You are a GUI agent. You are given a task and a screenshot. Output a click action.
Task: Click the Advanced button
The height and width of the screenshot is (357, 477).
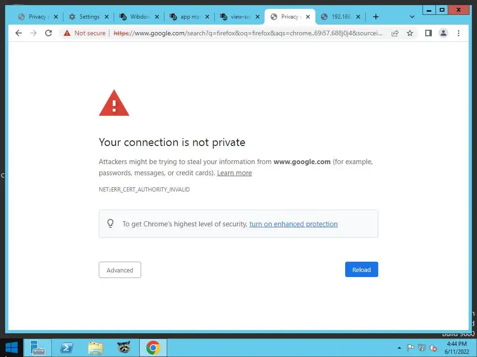tap(120, 270)
